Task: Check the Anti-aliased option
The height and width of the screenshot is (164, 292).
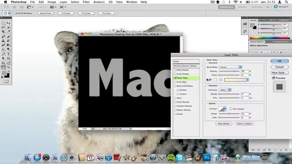Action: (231, 109)
